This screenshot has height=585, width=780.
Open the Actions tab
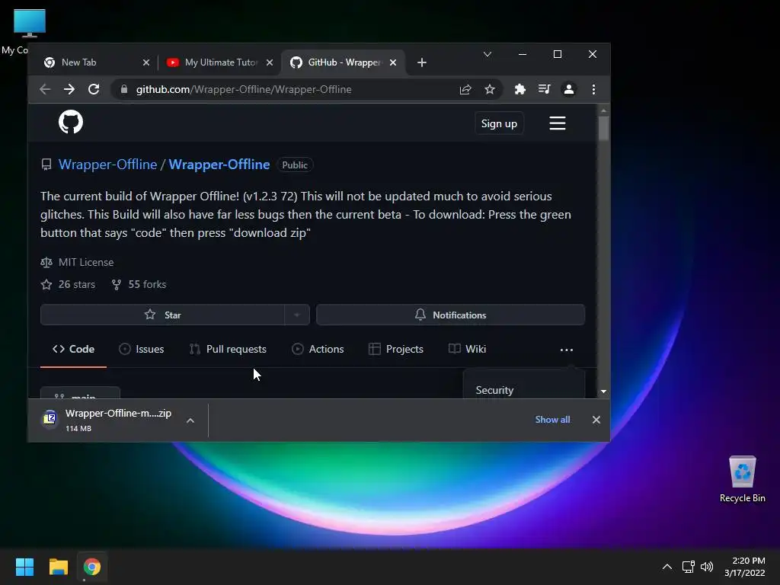[x=318, y=349]
